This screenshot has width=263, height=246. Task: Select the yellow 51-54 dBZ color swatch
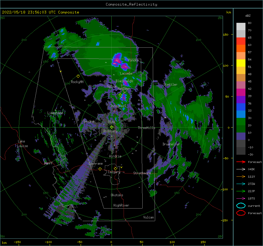(241, 63)
